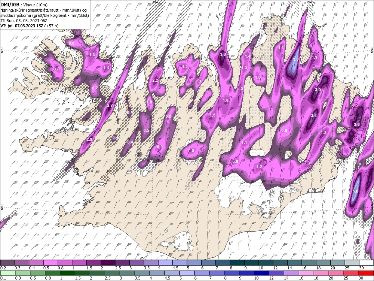Click the 1.9 precipitation value on the map

(x=315, y=57)
